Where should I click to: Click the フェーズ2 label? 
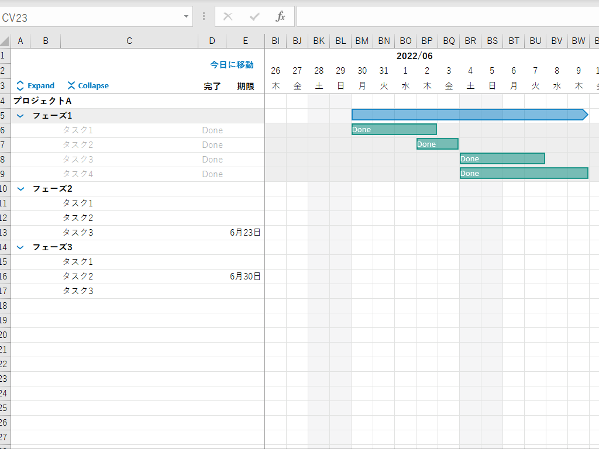[52, 189]
